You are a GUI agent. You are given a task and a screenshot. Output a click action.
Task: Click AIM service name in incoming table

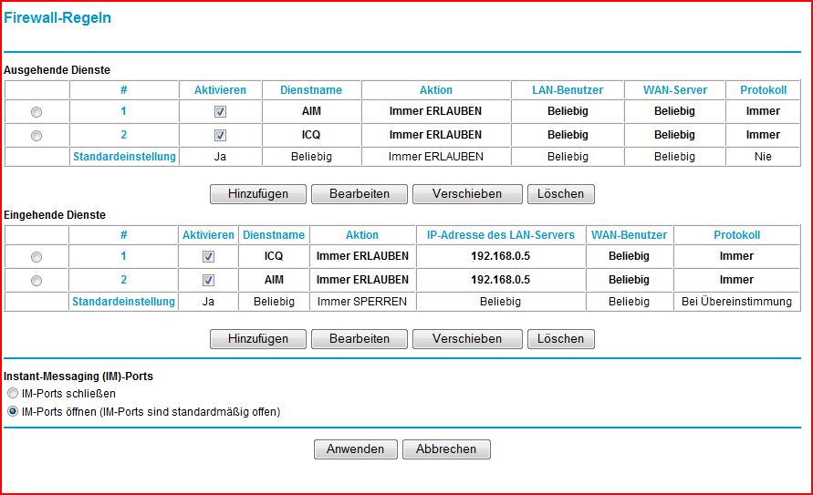[274, 280]
